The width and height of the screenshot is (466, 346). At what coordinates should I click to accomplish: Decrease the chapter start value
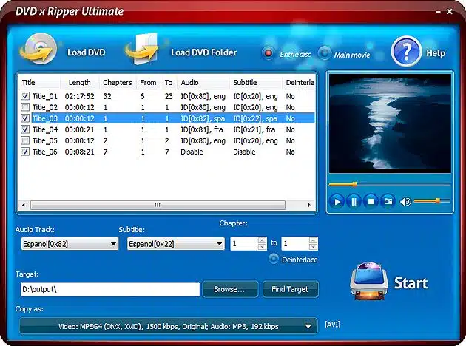point(262,247)
